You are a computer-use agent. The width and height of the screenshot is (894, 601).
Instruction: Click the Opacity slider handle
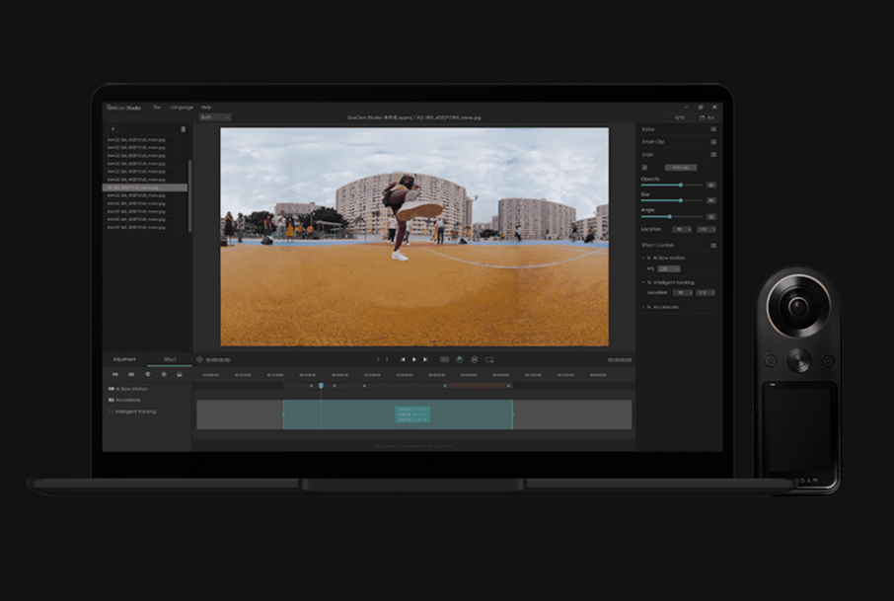pos(680,185)
